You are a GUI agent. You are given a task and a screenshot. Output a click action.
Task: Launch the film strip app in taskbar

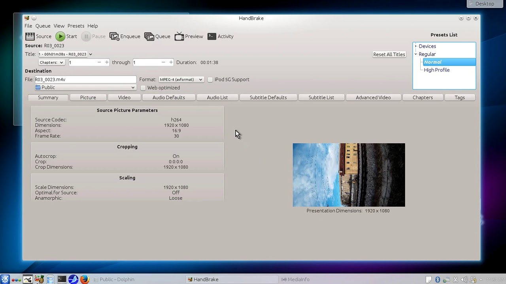[27, 279]
